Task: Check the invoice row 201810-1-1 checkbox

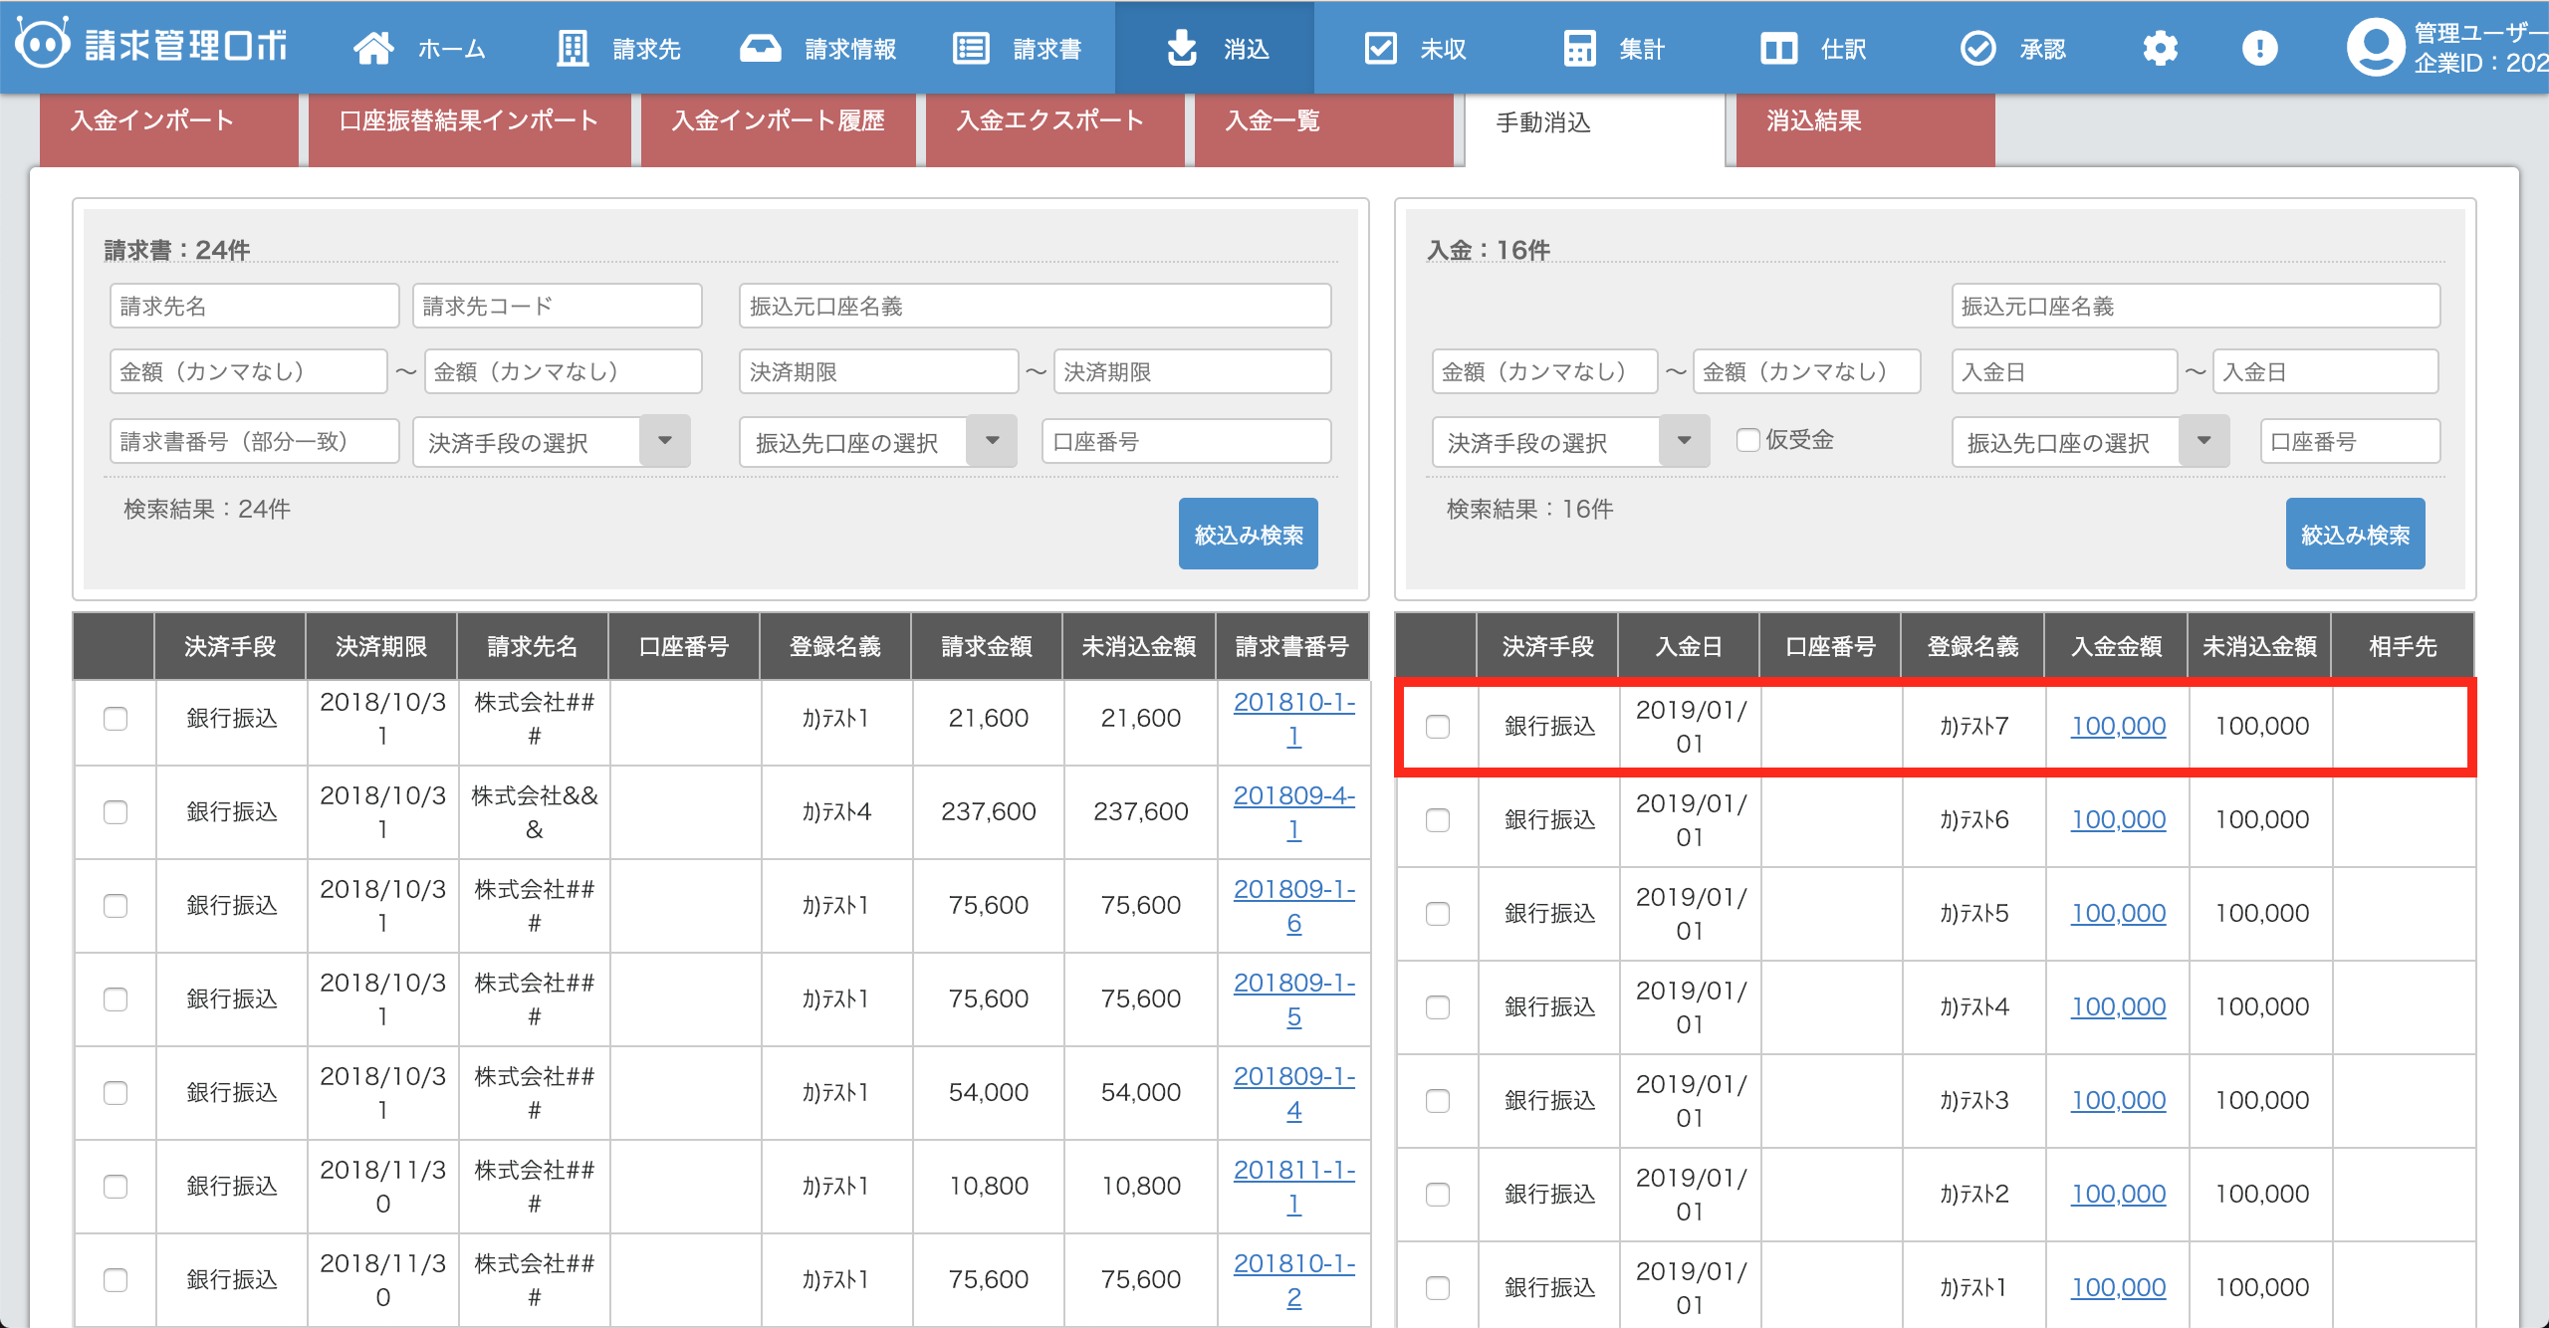Action: pyautogui.click(x=116, y=719)
